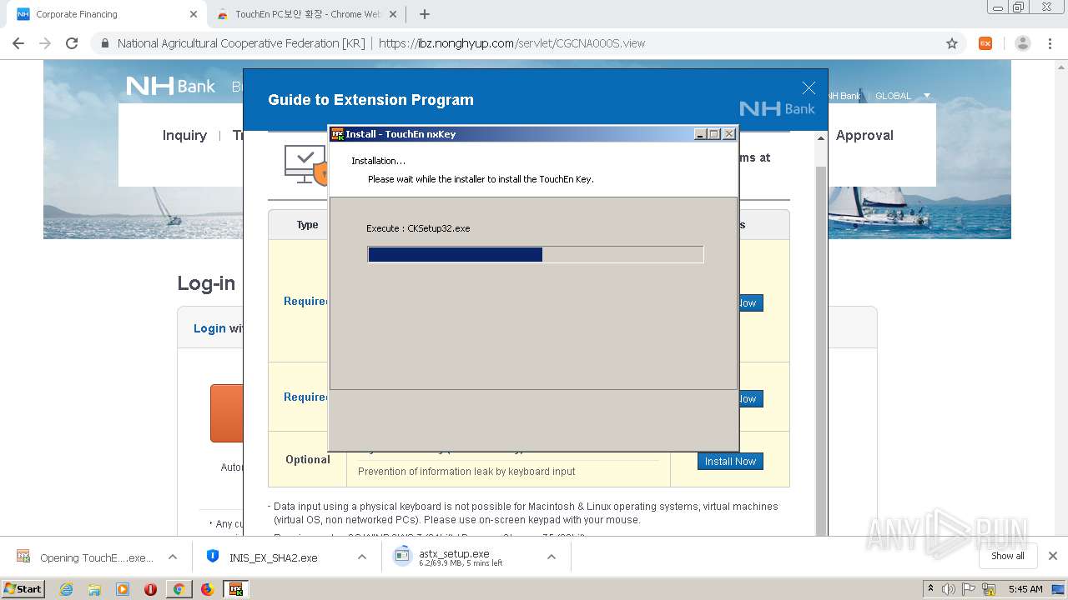Open the Inquiry menu
1068x600 pixels.
click(x=184, y=135)
